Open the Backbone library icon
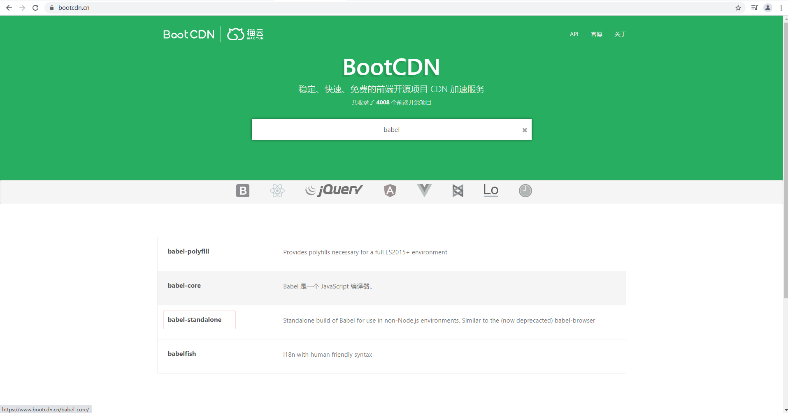 458,191
